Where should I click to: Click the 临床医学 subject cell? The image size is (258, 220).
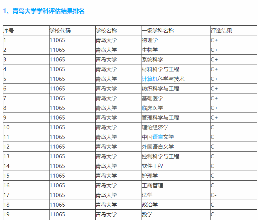tap(176, 108)
